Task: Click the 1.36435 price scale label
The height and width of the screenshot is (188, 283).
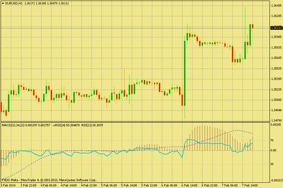Action: (x=276, y=5)
